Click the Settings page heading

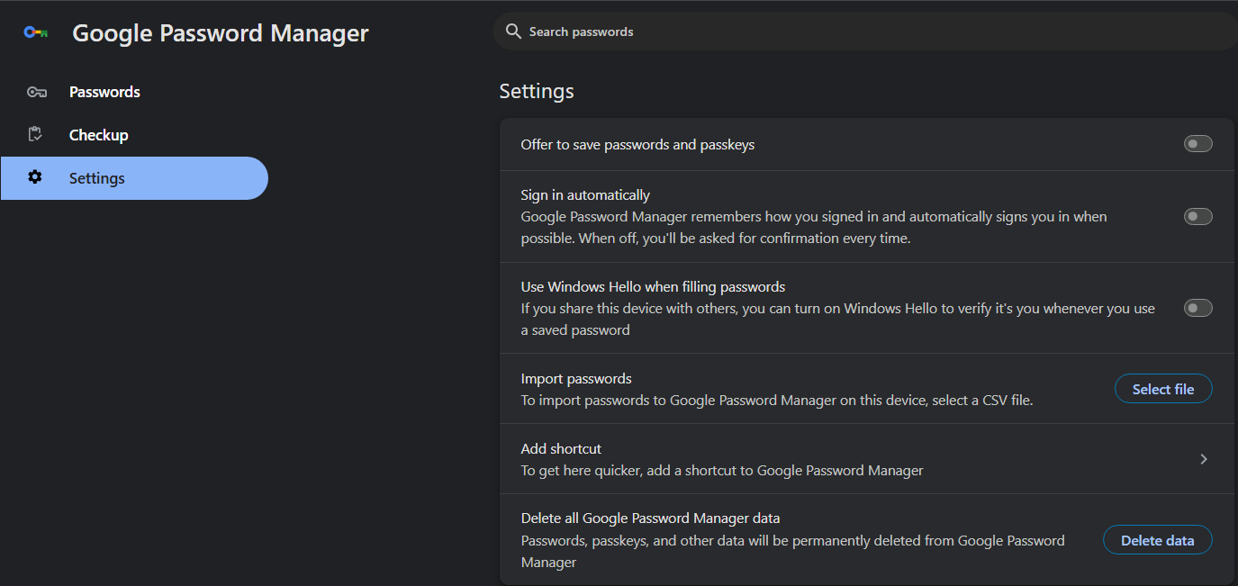[537, 91]
